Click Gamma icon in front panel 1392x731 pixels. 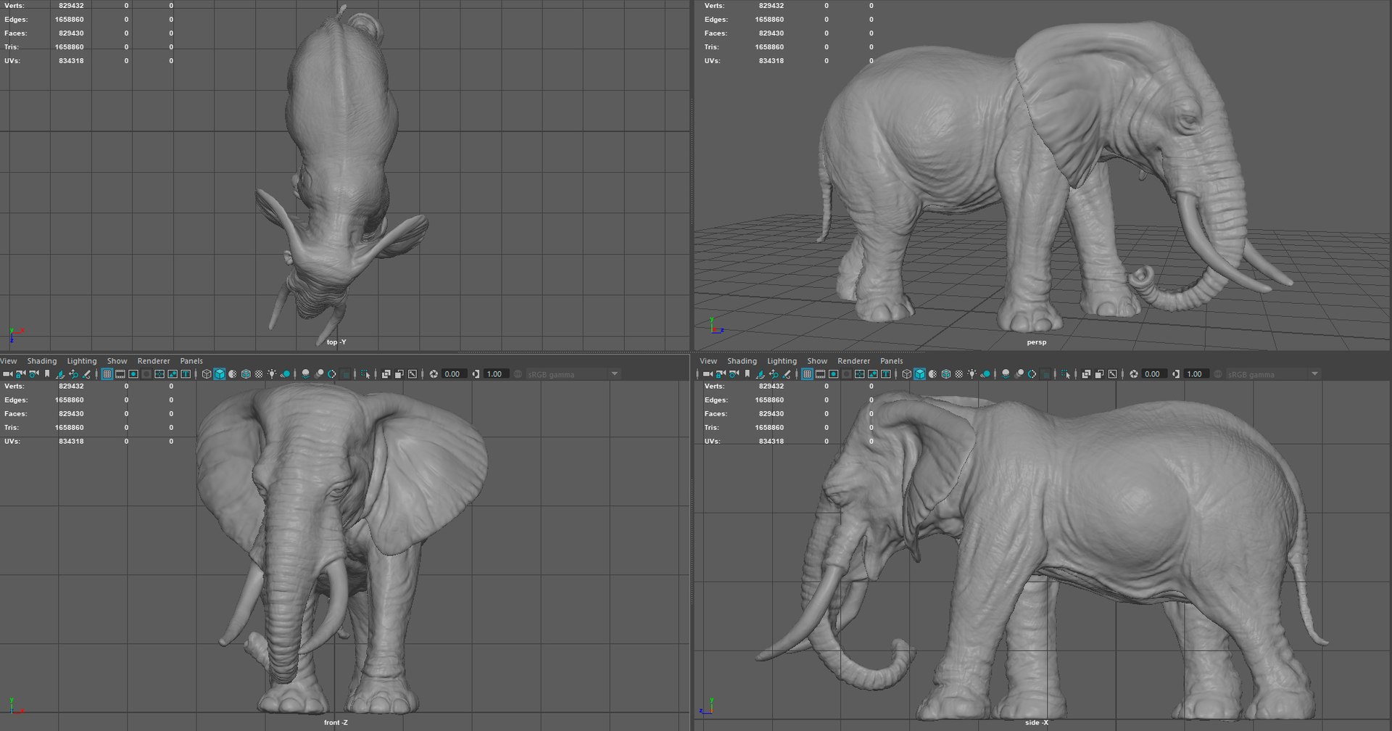pos(476,374)
